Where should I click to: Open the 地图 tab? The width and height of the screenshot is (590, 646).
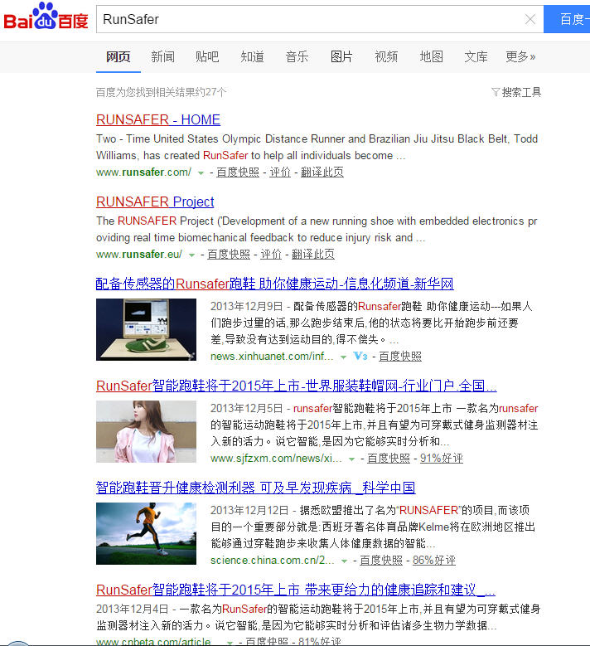coord(431,57)
